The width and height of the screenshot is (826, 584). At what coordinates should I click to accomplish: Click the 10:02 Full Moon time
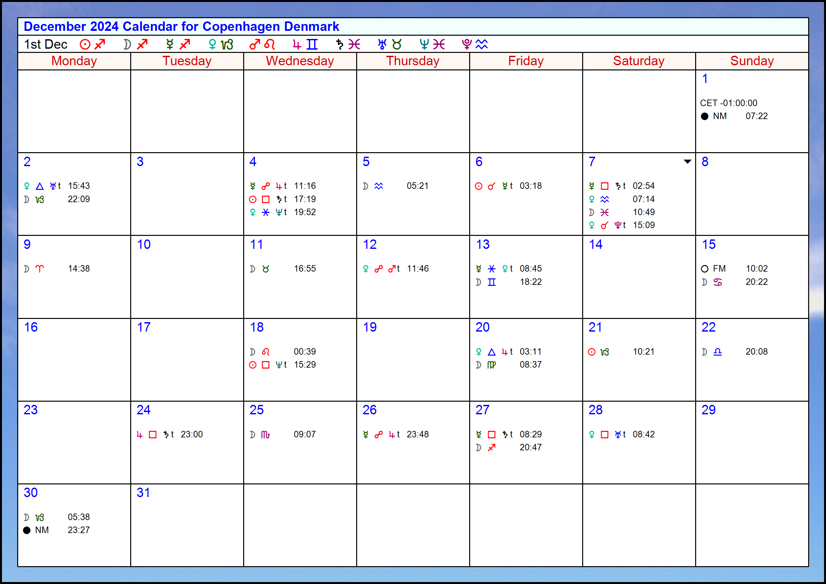[757, 269]
